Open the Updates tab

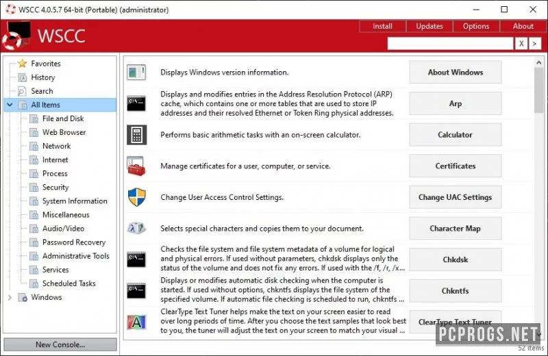(x=429, y=26)
